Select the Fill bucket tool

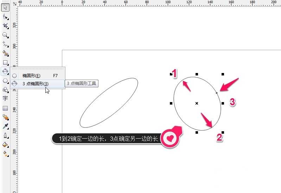tap(5, 145)
